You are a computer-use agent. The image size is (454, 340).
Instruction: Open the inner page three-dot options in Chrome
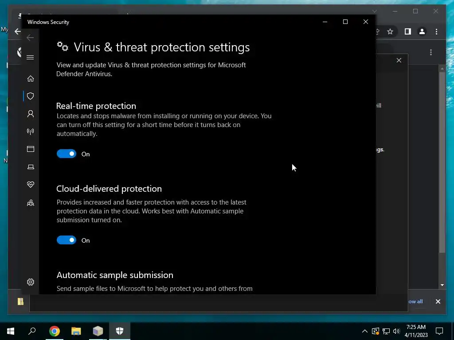[431, 52]
